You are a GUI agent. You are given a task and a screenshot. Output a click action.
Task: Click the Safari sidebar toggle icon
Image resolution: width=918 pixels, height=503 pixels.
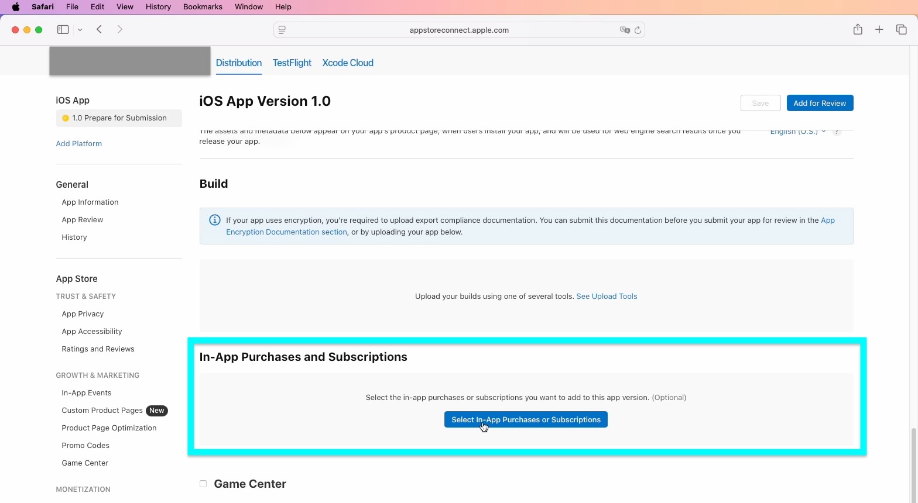pos(63,30)
